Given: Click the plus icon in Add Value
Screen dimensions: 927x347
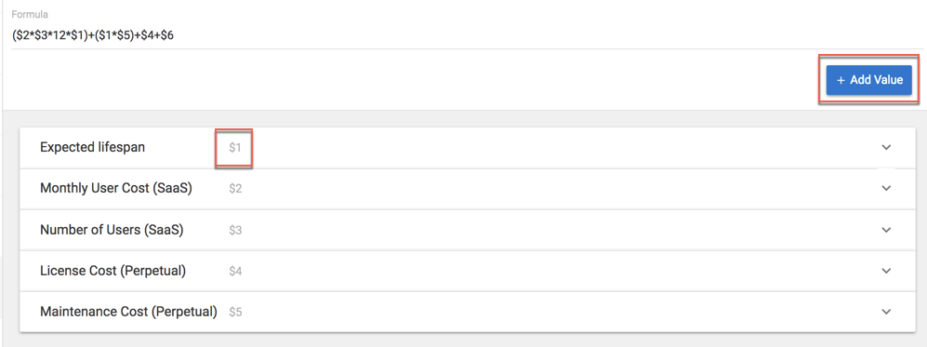Looking at the screenshot, I should 841,80.
